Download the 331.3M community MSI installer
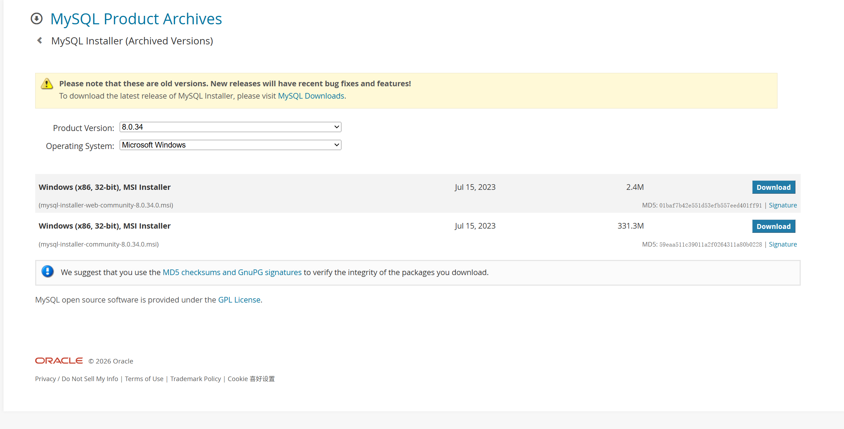Screen dimensions: 844x429 (x=773, y=226)
